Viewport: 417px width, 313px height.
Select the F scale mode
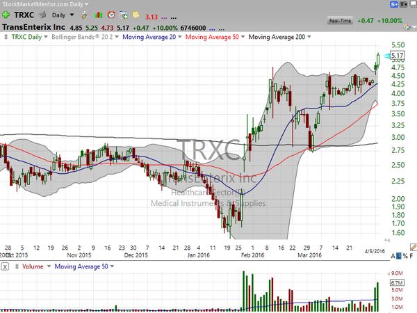[411, 256]
